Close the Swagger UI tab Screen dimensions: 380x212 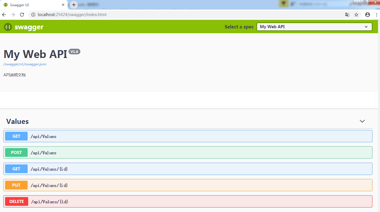coord(63,5)
